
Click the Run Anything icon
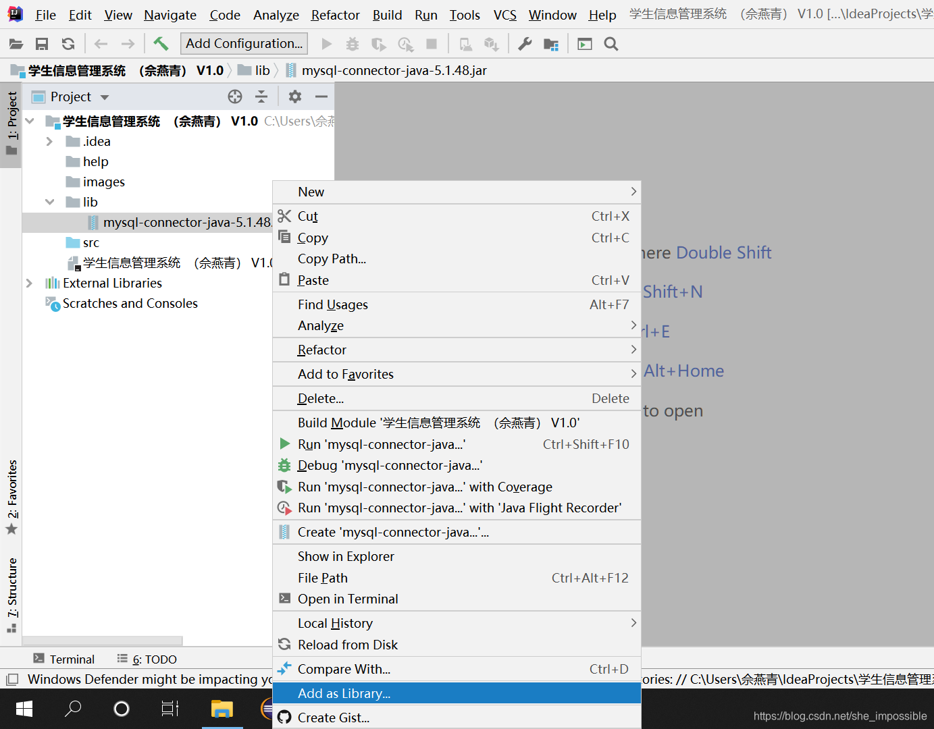[x=585, y=44]
